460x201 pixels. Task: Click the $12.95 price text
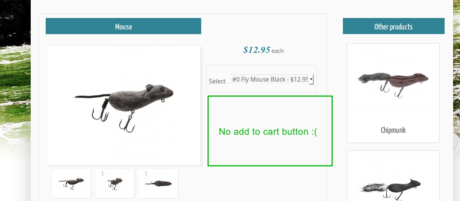point(256,50)
